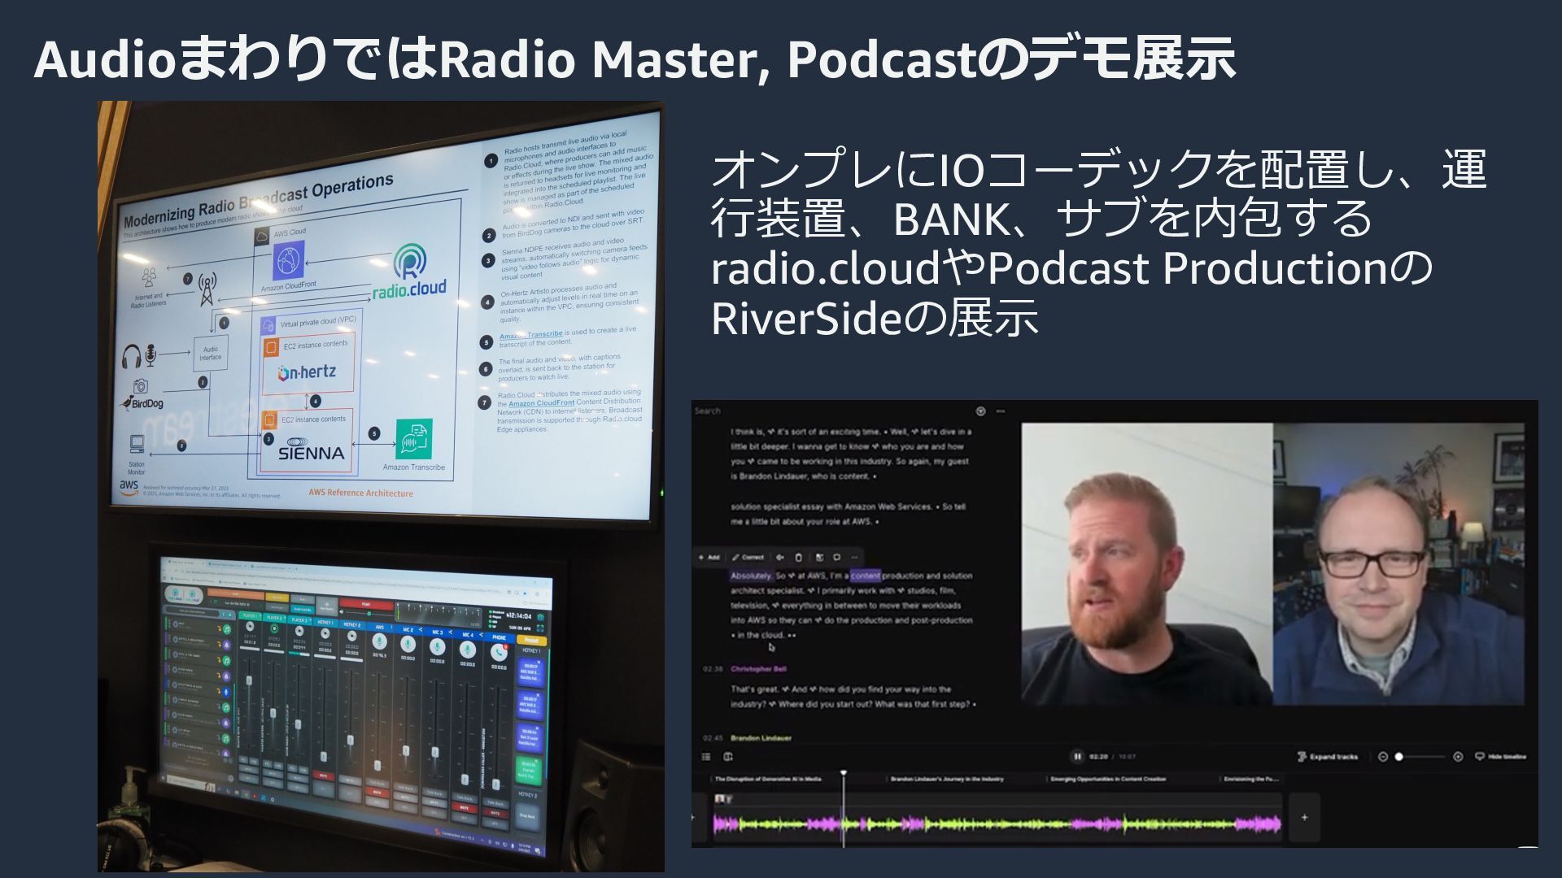
Task: Click the comment icon in transcript toolbar
Action: [836, 557]
